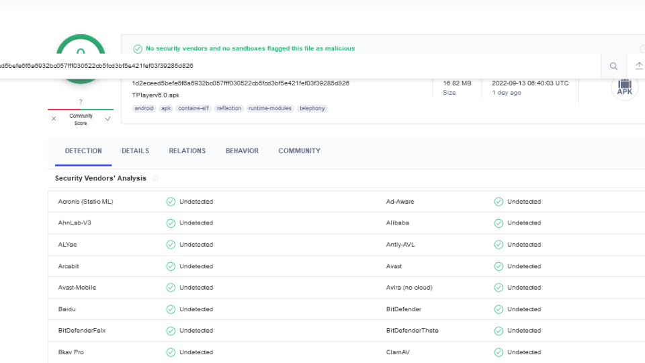Click Undetected check icon for Bkav Pro
645x363 pixels.
tap(171, 352)
